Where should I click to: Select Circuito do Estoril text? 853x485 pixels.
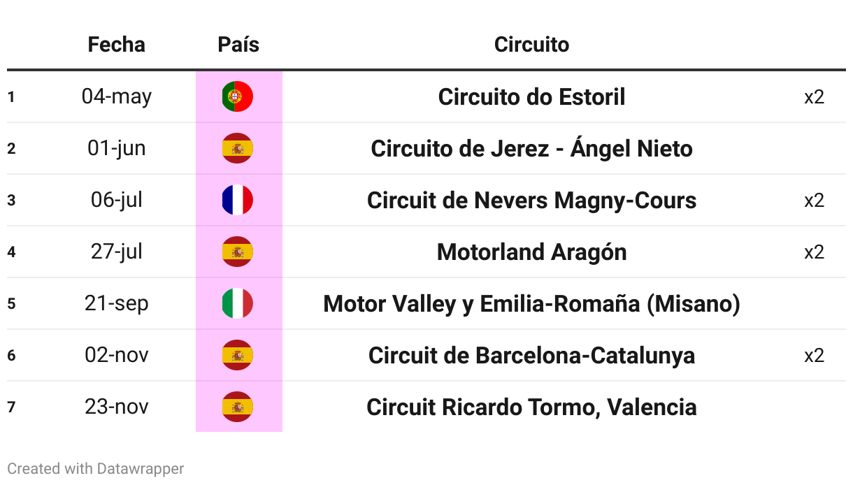pos(531,96)
